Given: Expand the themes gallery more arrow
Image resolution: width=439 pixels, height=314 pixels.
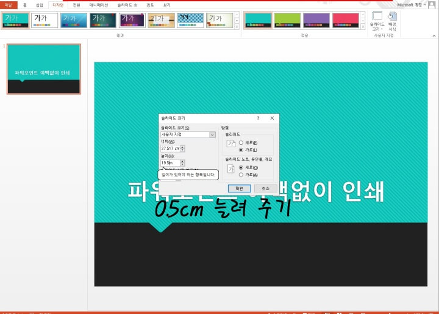Looking at the screenshot, I should [237, 27].
